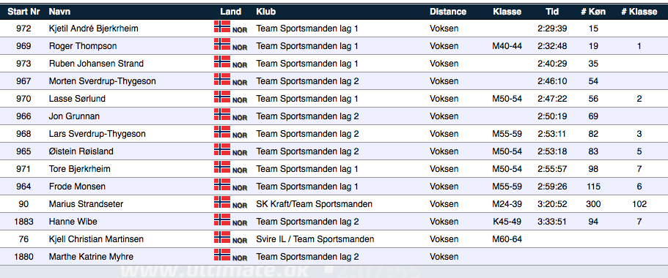Click the # Køn column header
Viewport: 668px width, 278px height.
(593, 12)
